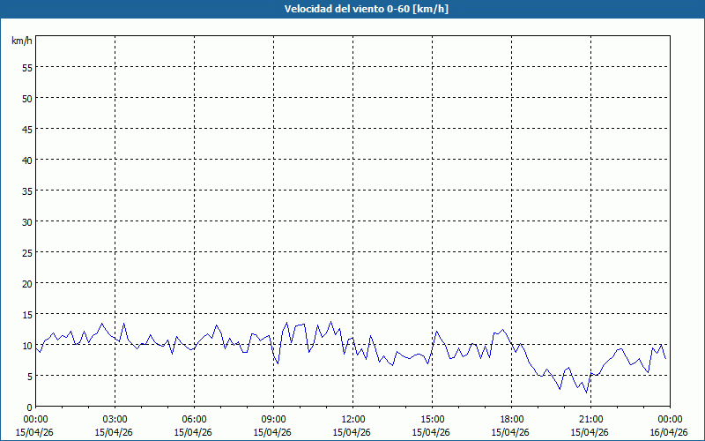Screen dimensions: 705x441
Task: Click the 06:00 time label
Action: coord(194,419)
